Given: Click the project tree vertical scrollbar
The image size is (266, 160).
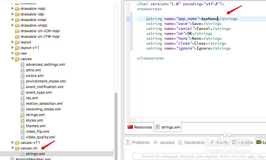Looking at the screenshot, I should tap(116, 126).
